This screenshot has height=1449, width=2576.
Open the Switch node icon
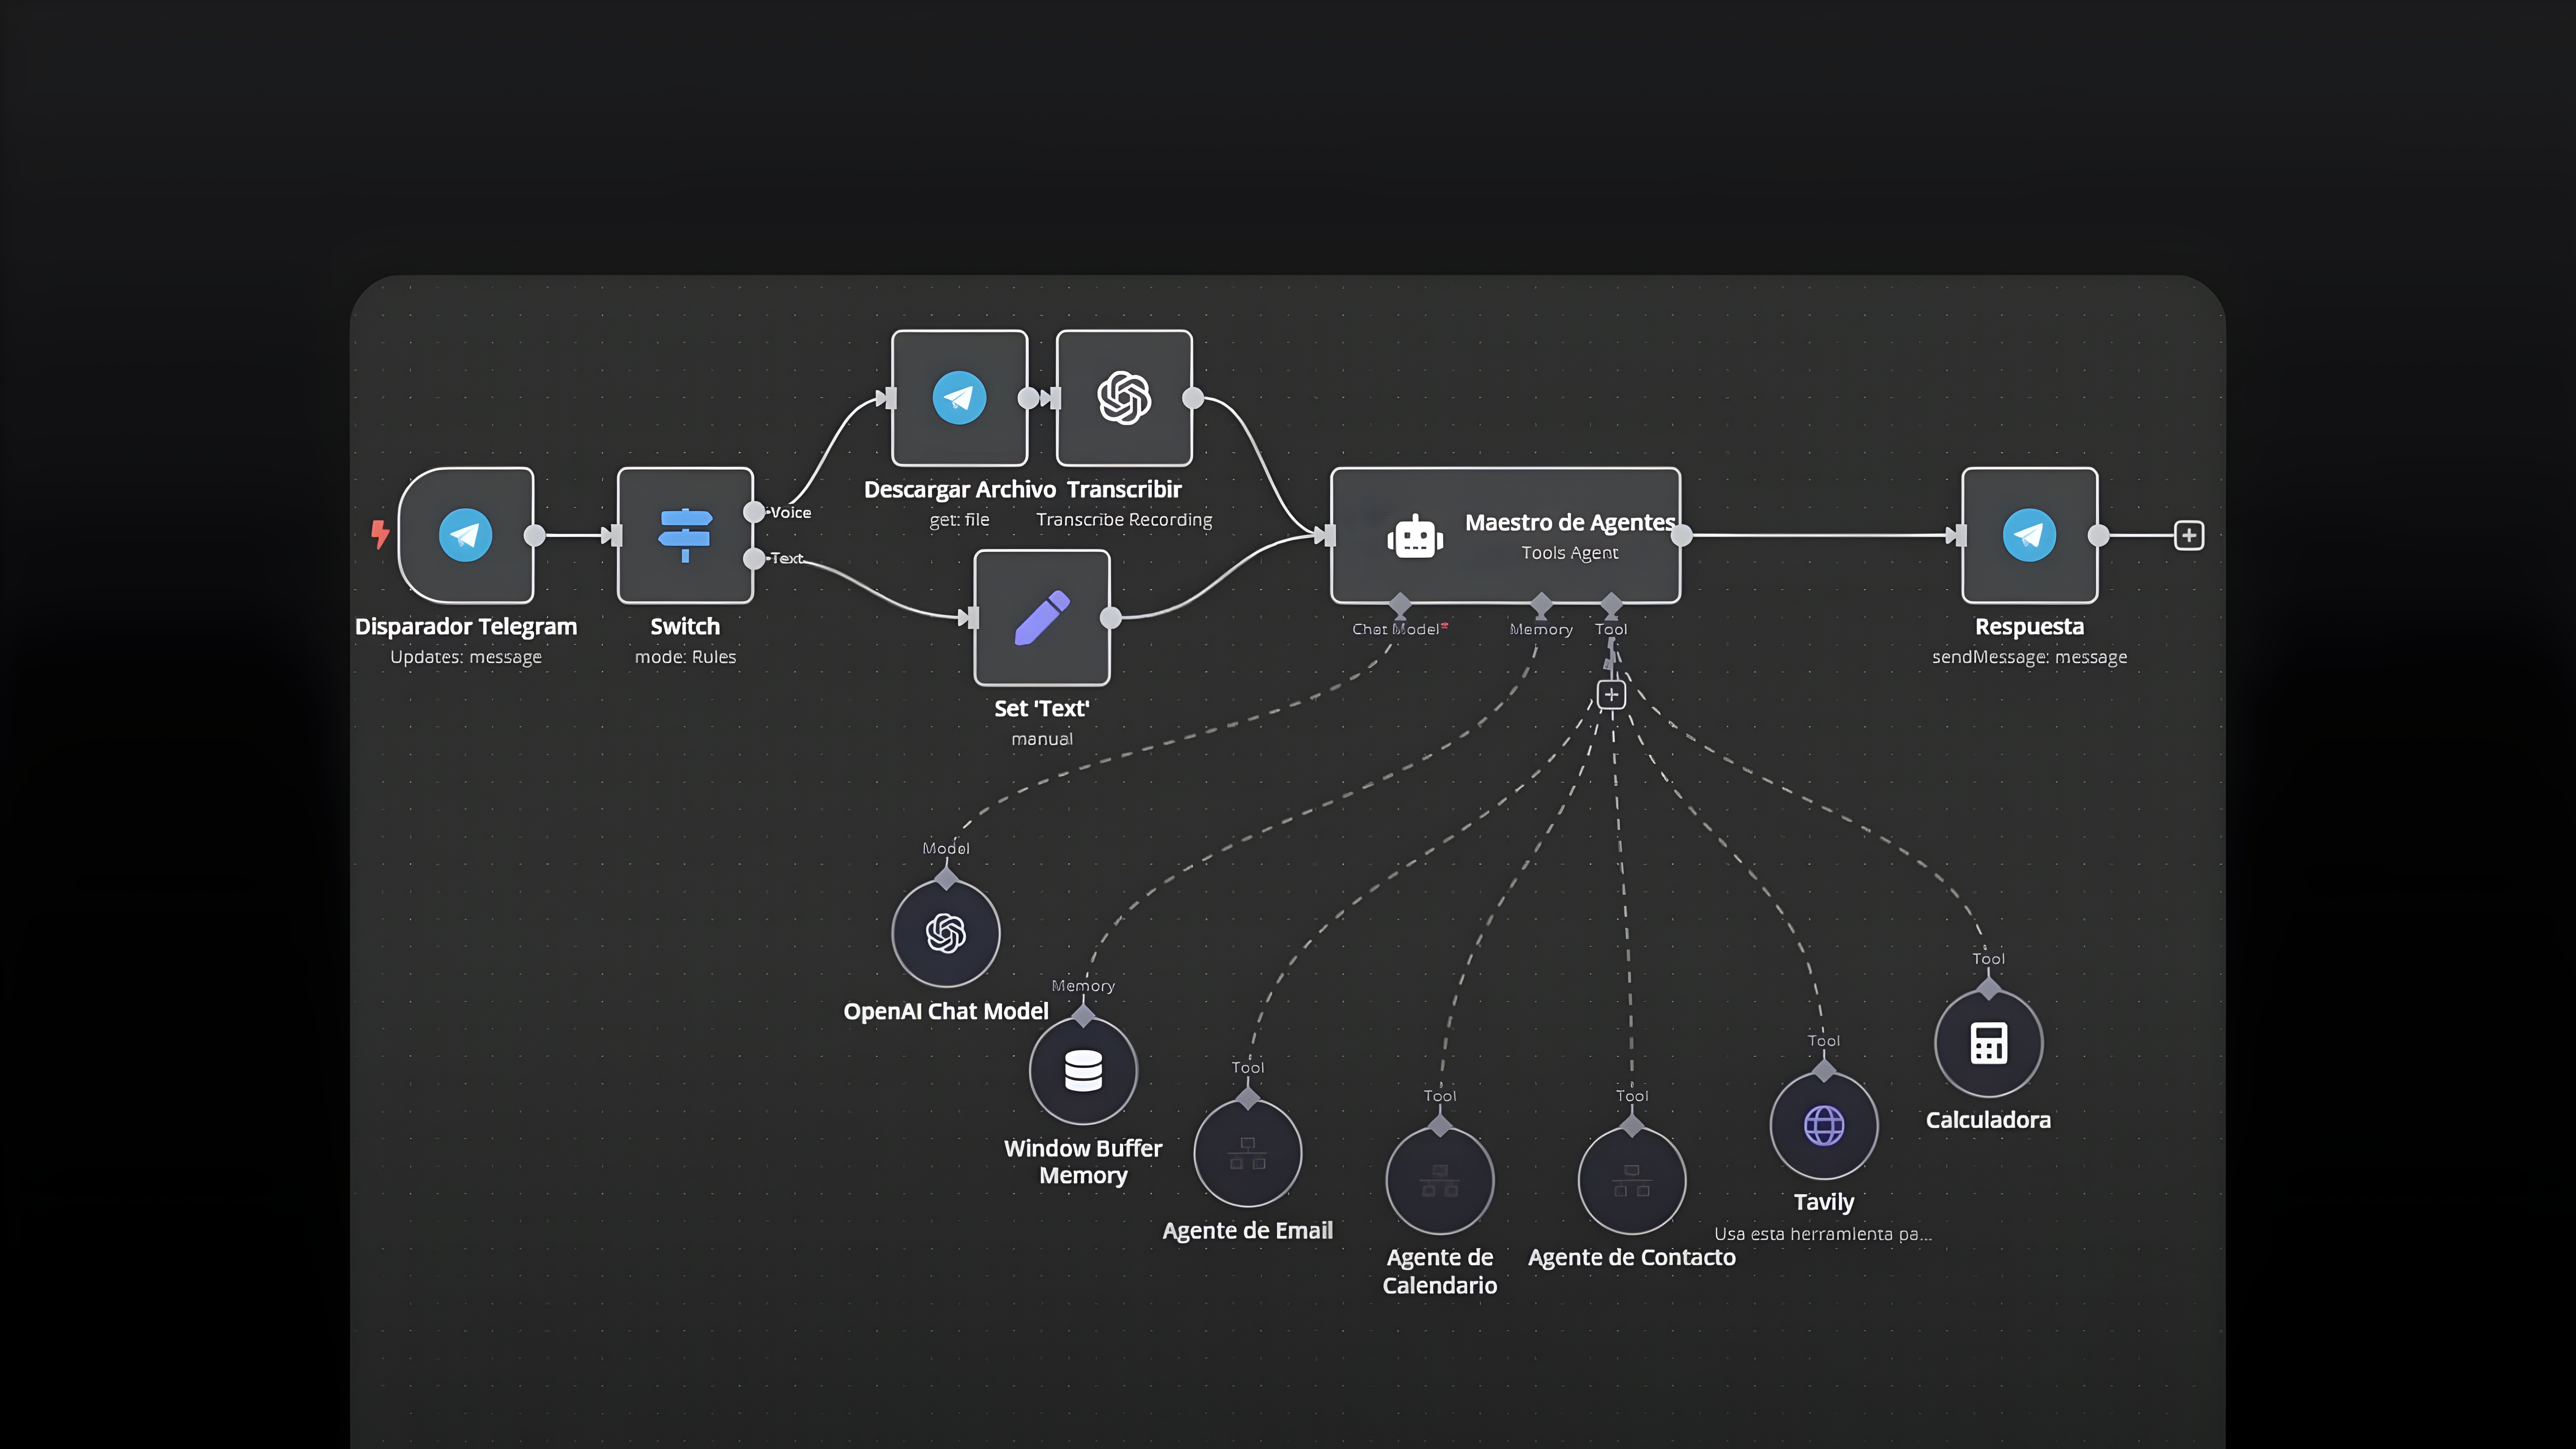pyautogui.click(x=685, y=535)
